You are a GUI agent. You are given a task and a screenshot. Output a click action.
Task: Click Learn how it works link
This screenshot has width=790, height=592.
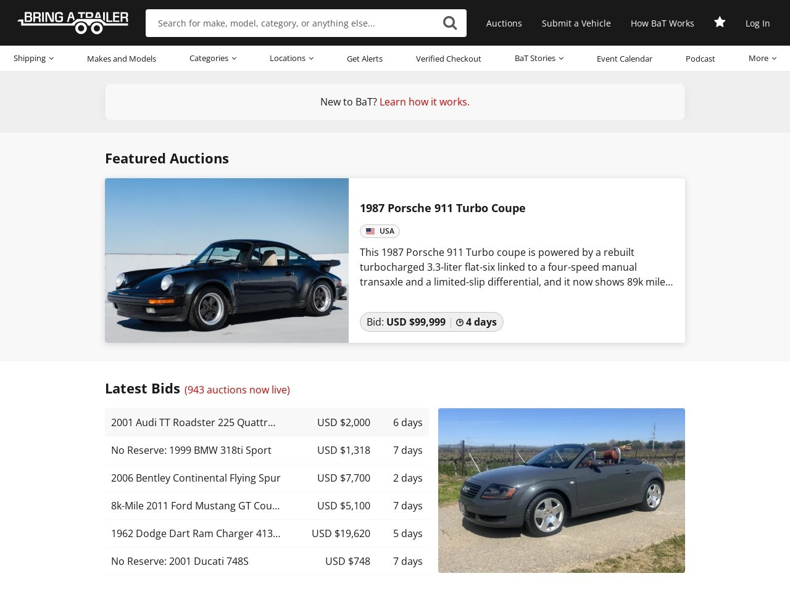tap(425, 102)
